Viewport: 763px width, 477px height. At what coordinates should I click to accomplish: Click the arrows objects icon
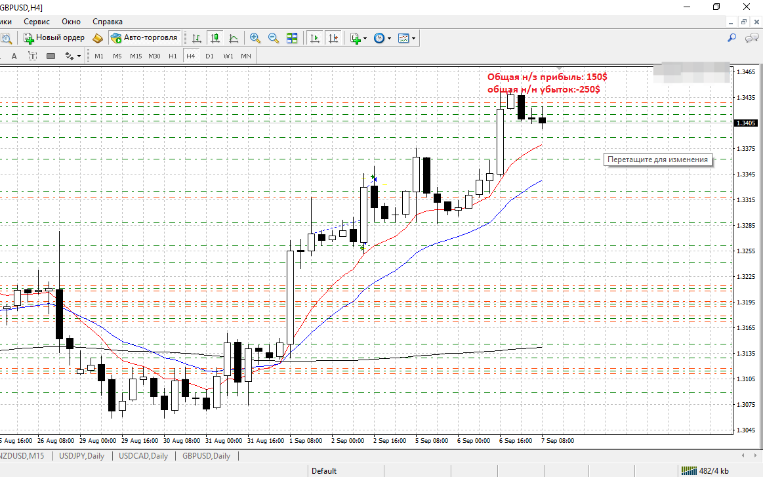69,56
